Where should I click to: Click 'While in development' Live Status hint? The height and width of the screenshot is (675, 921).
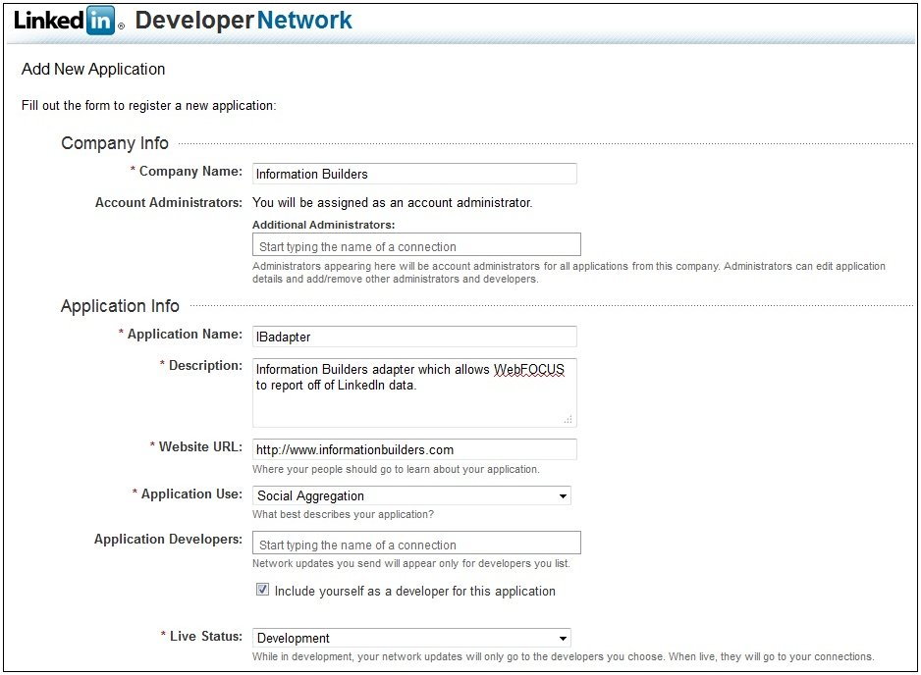pos(564,656)
